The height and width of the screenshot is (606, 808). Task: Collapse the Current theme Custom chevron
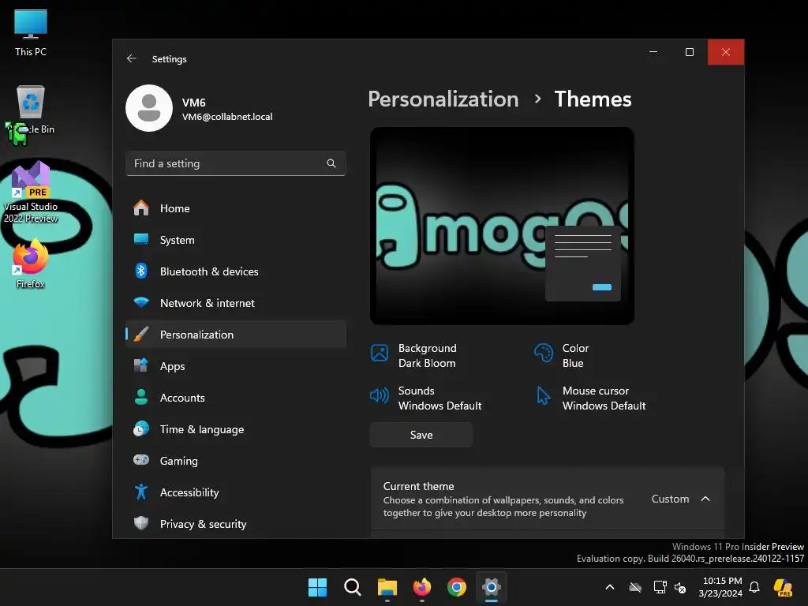click(705, 499)
